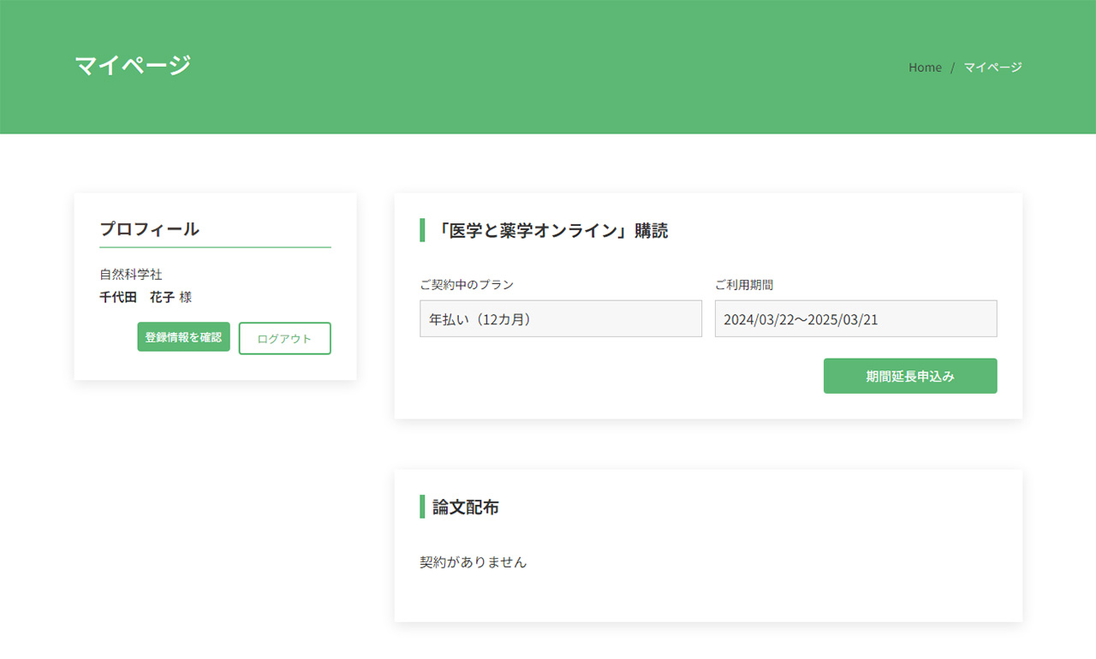
Task: Click the ご契約中のプラン label
Action: coord(467,285)
